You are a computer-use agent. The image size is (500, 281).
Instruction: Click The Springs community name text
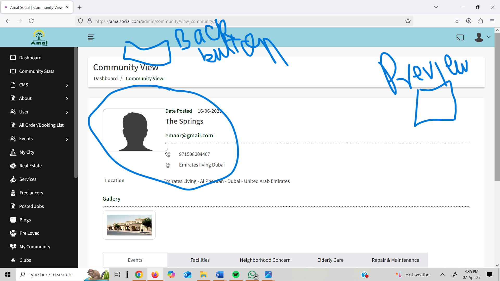pos(184,121)
